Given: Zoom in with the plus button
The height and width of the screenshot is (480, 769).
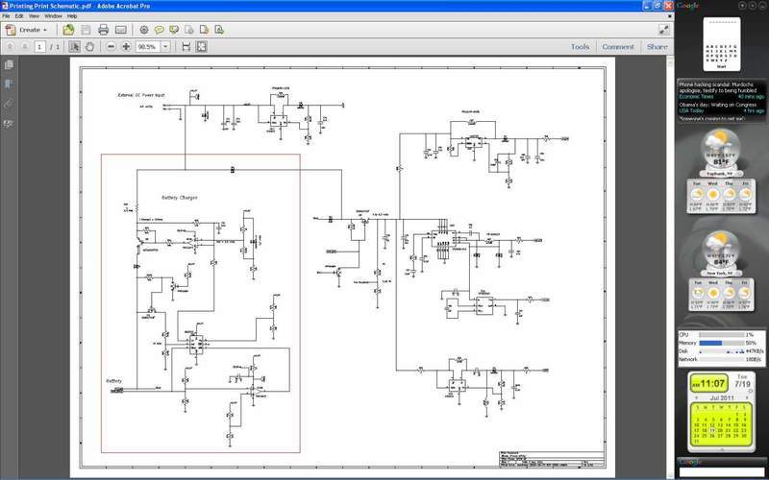Looking at the screenshot, I should [126, 46].
